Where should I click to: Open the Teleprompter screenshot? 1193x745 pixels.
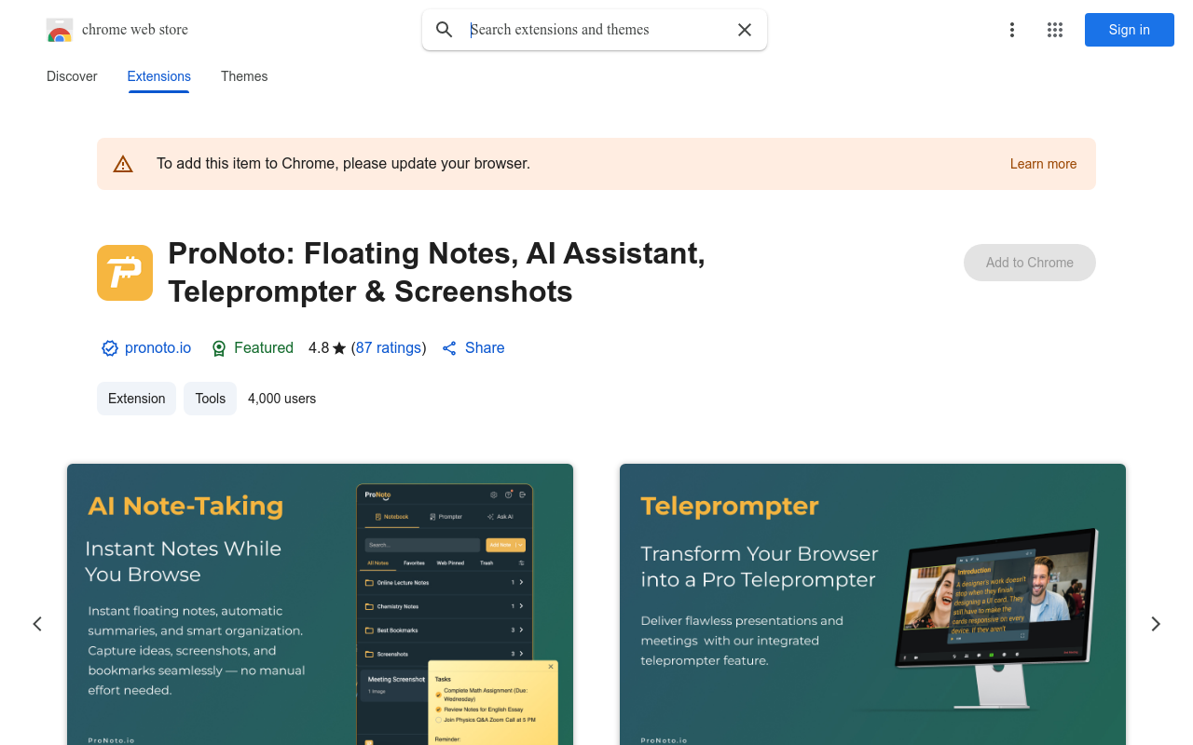click(872, 604)
